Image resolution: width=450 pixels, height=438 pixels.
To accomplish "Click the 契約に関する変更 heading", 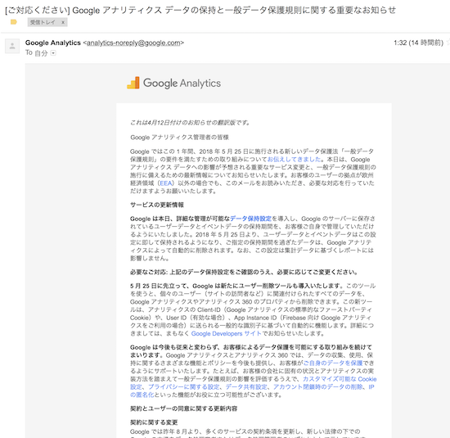I will click(154, 422).
